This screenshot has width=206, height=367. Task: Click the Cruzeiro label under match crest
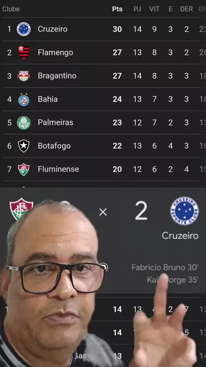[180, 235]
